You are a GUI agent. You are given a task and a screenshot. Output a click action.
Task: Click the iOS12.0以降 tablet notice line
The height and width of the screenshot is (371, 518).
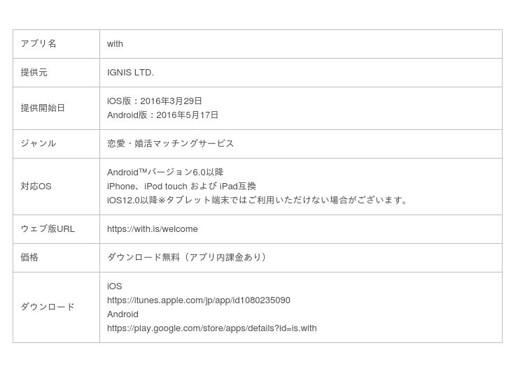click(x=258, y=201)
